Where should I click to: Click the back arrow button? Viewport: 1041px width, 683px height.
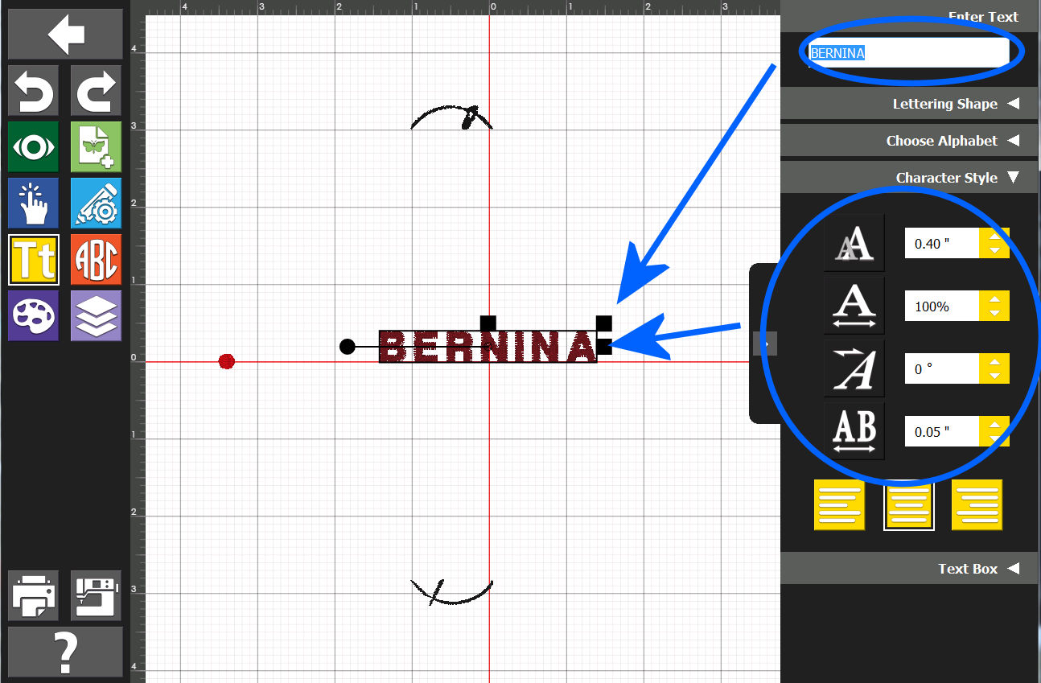(65, 34)
